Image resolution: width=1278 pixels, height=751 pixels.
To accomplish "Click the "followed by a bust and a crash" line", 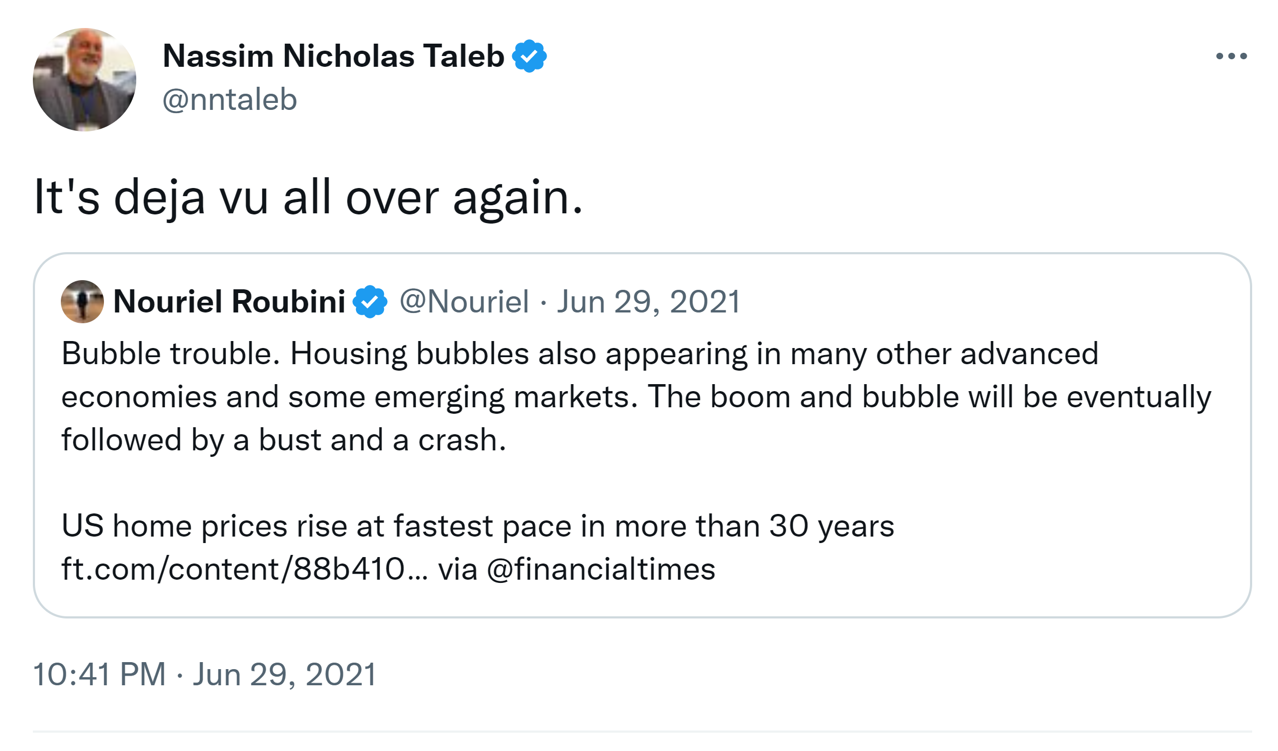I will tap(284, 440).
